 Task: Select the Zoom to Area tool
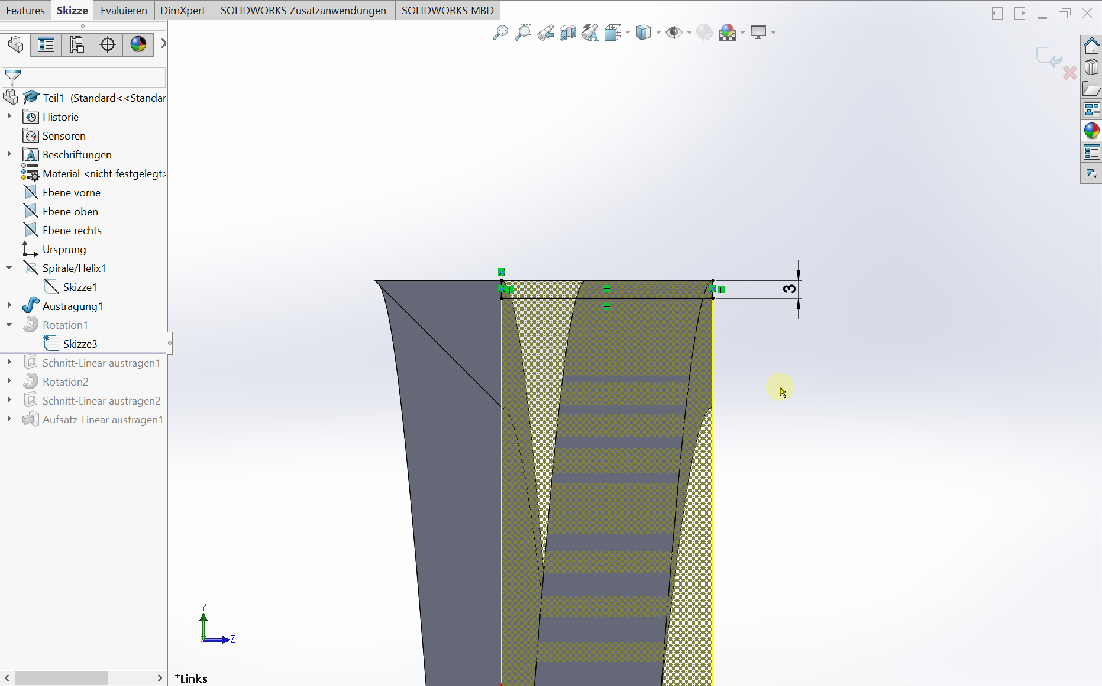[x=523, y=33]
